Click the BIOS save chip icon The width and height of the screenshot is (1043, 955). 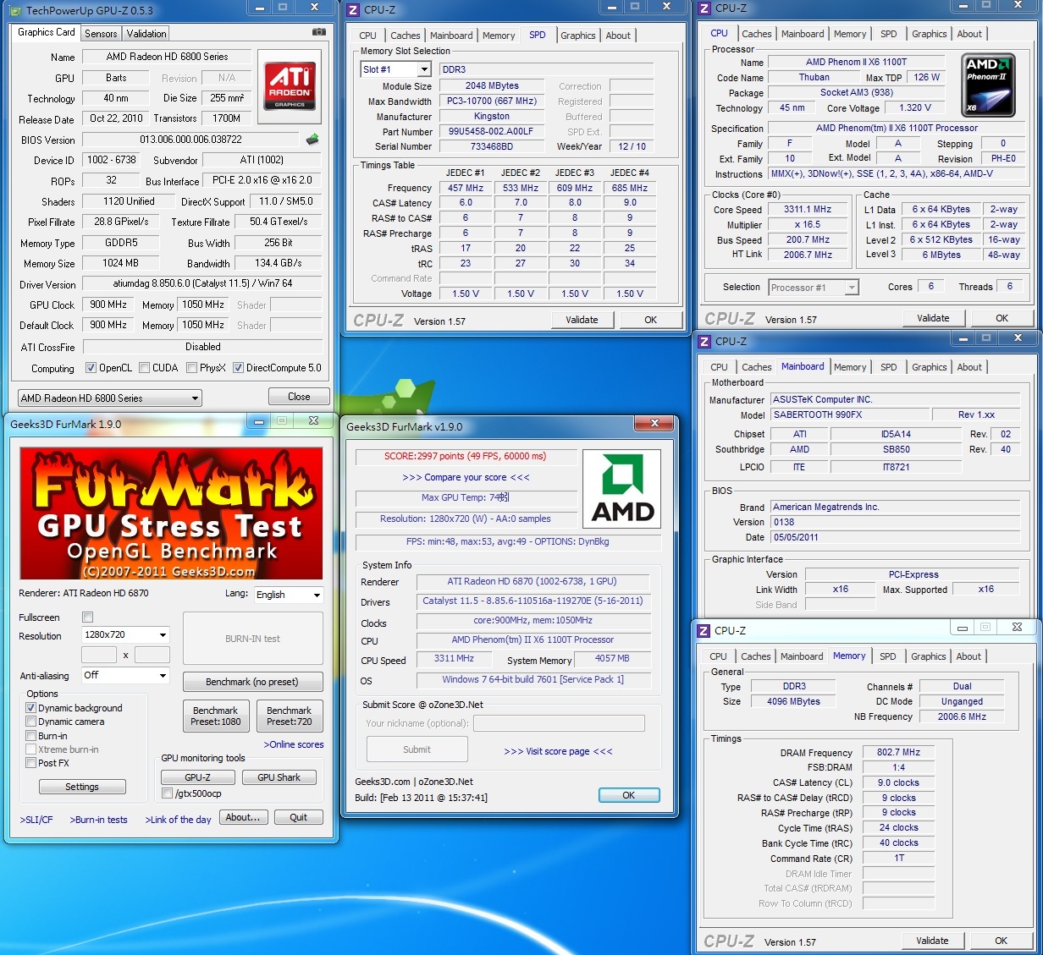312,140
